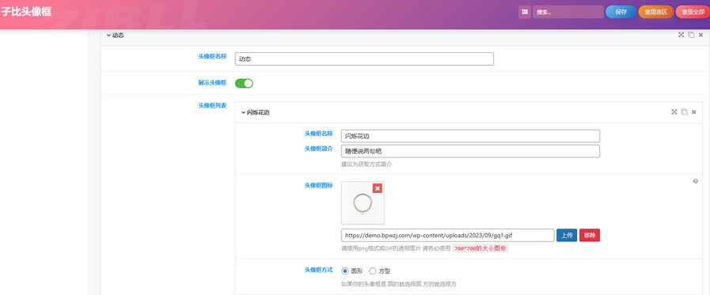The width and height of the screenshot is (710, 295).
Task: Collapse the 动态 section chevron
Action: click(x=108, y=36)
